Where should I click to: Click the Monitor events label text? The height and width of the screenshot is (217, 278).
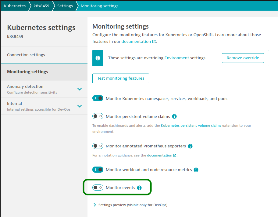(120, 188)
